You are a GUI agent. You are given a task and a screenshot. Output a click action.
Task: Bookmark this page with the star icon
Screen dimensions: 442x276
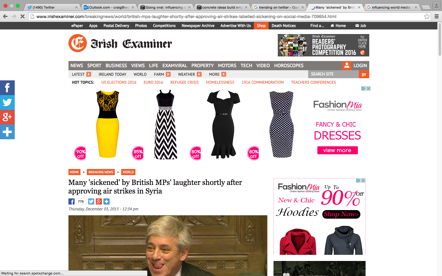427,17
